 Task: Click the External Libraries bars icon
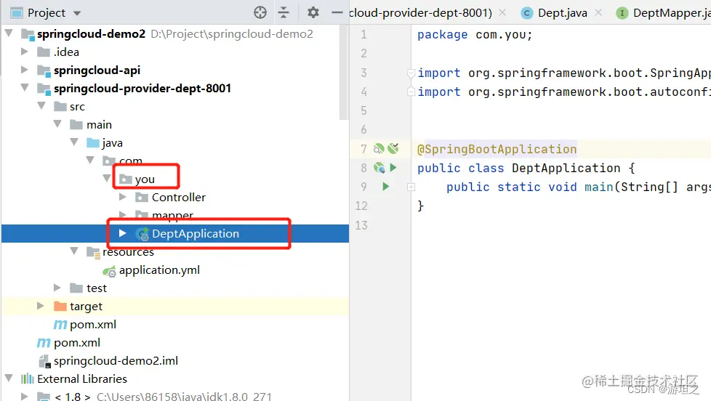(27, 378)
